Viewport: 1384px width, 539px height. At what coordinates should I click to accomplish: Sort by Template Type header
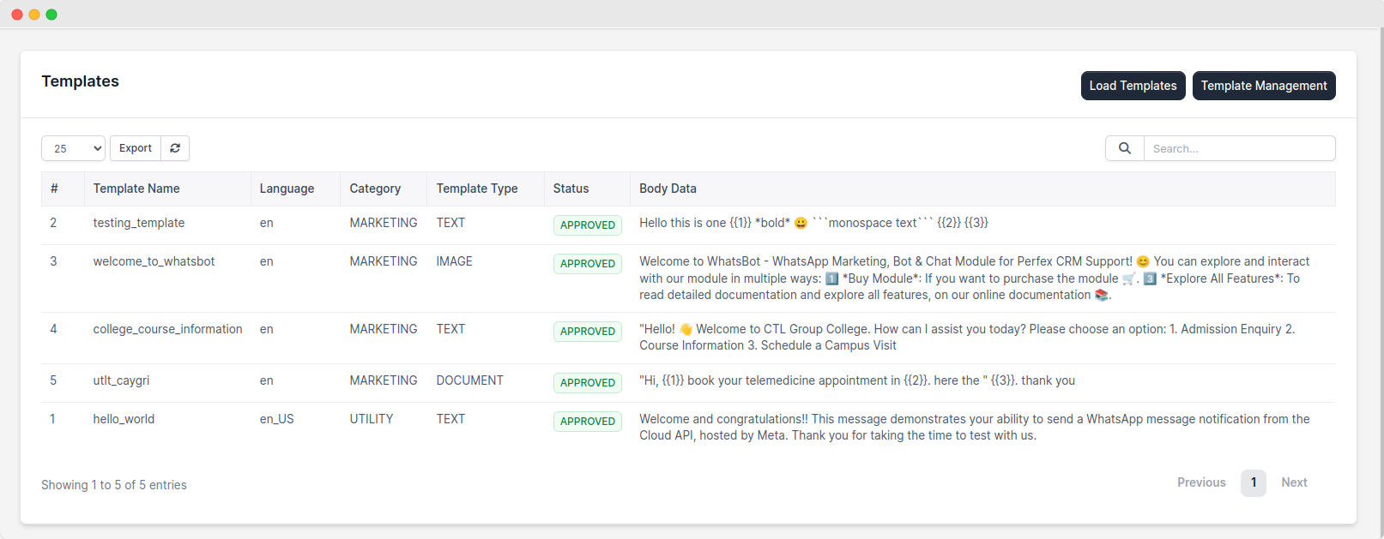(x=476, y=189)
